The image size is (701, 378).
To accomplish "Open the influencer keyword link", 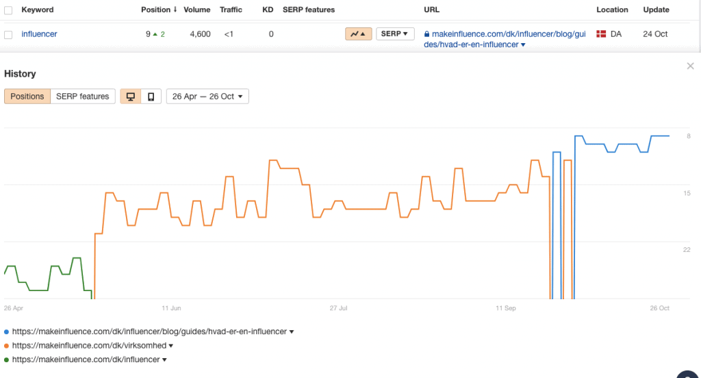I will coord(39,34).
